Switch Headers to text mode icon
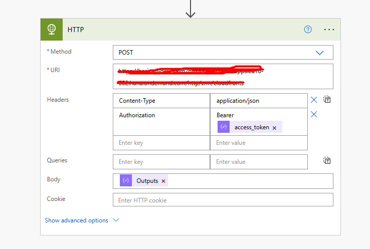This screenshot has width=370, height=249. [327, 100]
